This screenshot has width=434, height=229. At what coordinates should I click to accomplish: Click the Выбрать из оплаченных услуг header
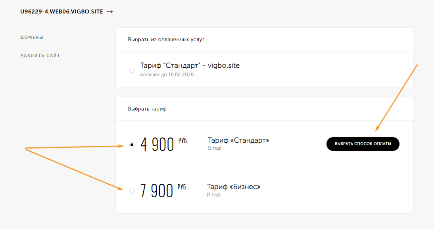coord(166,40)
